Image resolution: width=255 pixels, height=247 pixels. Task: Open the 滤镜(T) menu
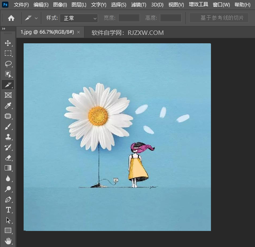[x=139, y=5]
